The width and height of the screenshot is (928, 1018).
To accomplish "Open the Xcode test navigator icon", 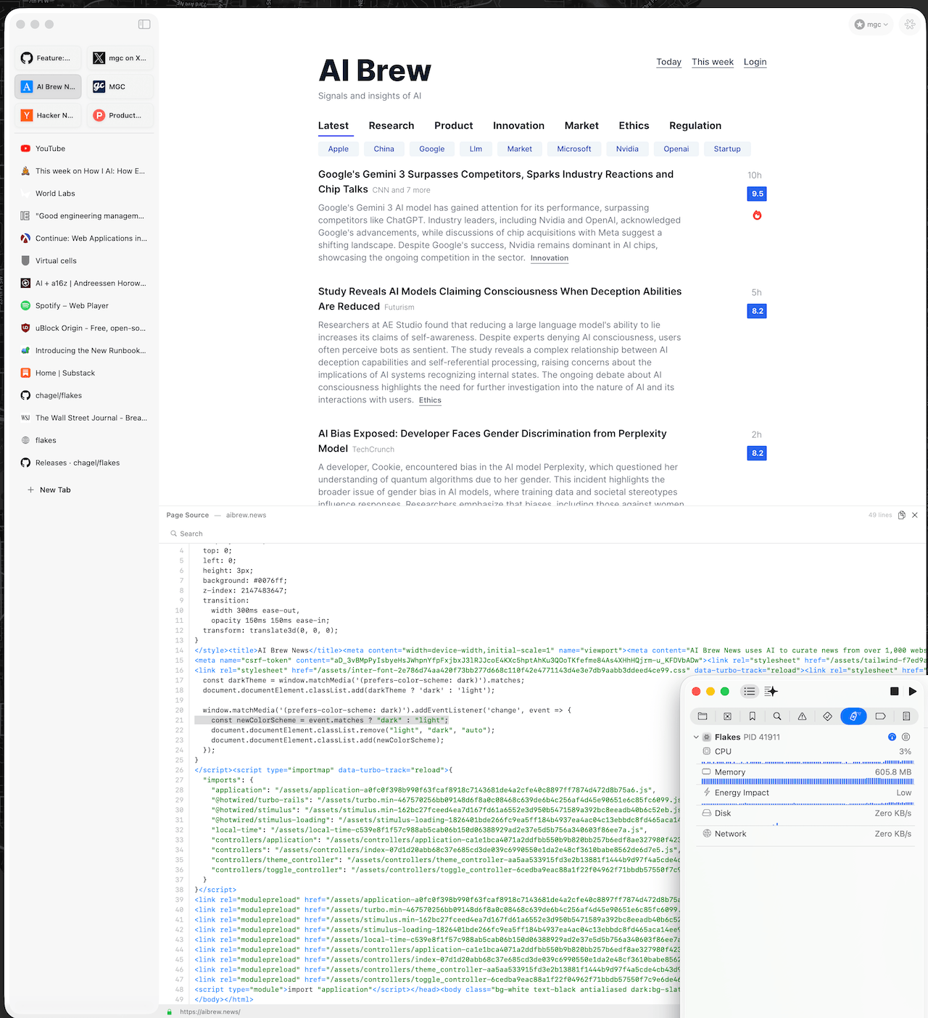I will tap(827, 716).
